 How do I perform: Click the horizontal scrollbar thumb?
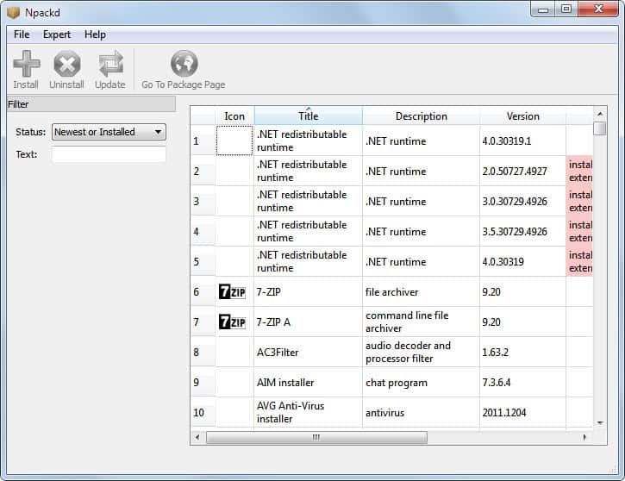316,437
